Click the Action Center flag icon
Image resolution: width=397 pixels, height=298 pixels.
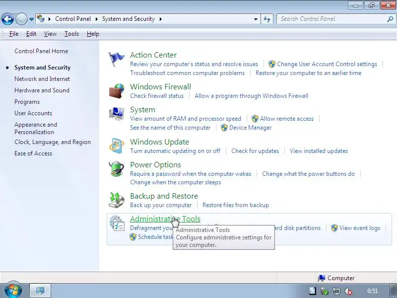(x=116, y=59)
